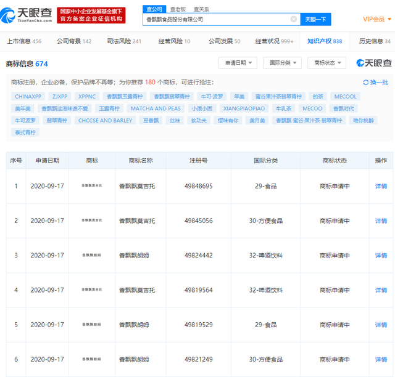This screenshot has width=395, height=377.
Task: Select the ZJXPP recommended trademark tag
Action: point(60,97)
